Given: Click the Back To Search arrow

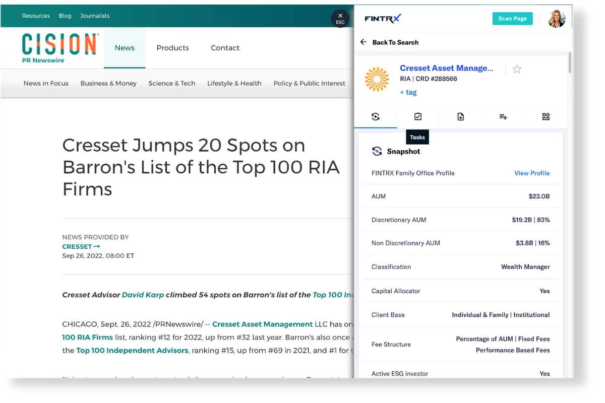Looking at the screenshot, I should (x=363, y=42).
